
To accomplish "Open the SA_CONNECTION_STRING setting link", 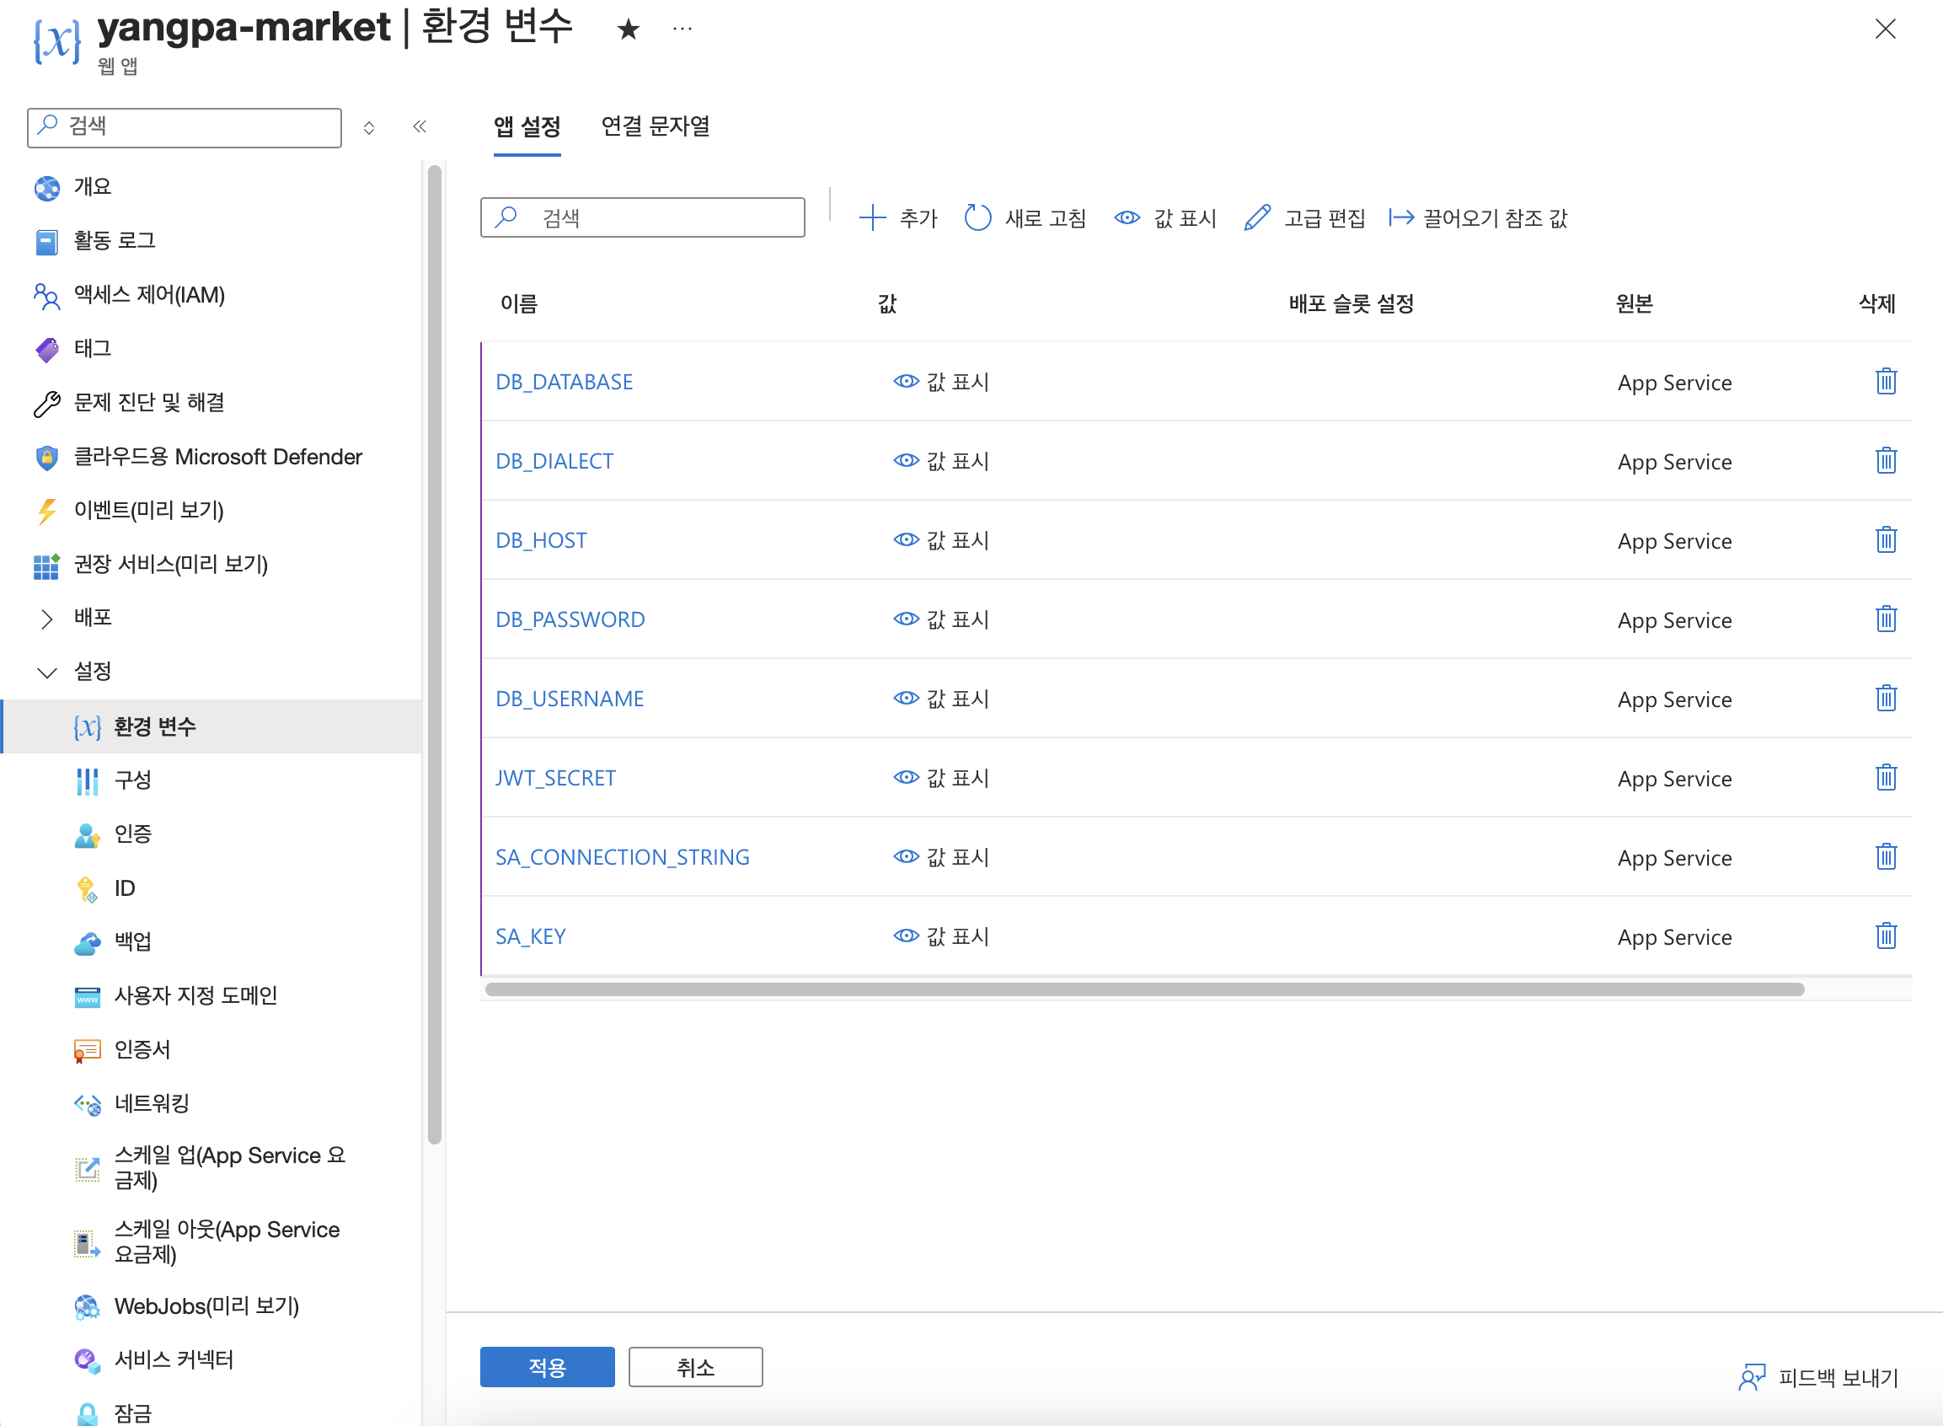I will 622,857.
